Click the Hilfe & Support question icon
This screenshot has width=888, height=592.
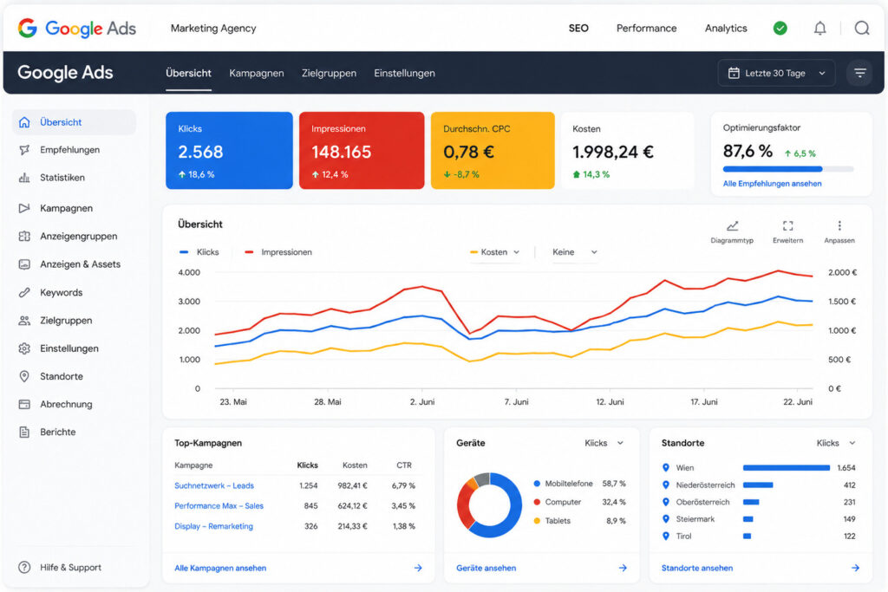pyautogui.click(x=24, y=567)
